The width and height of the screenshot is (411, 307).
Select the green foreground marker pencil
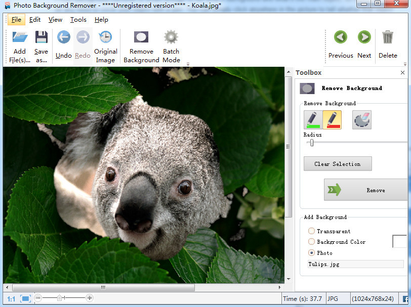[313, 120]
